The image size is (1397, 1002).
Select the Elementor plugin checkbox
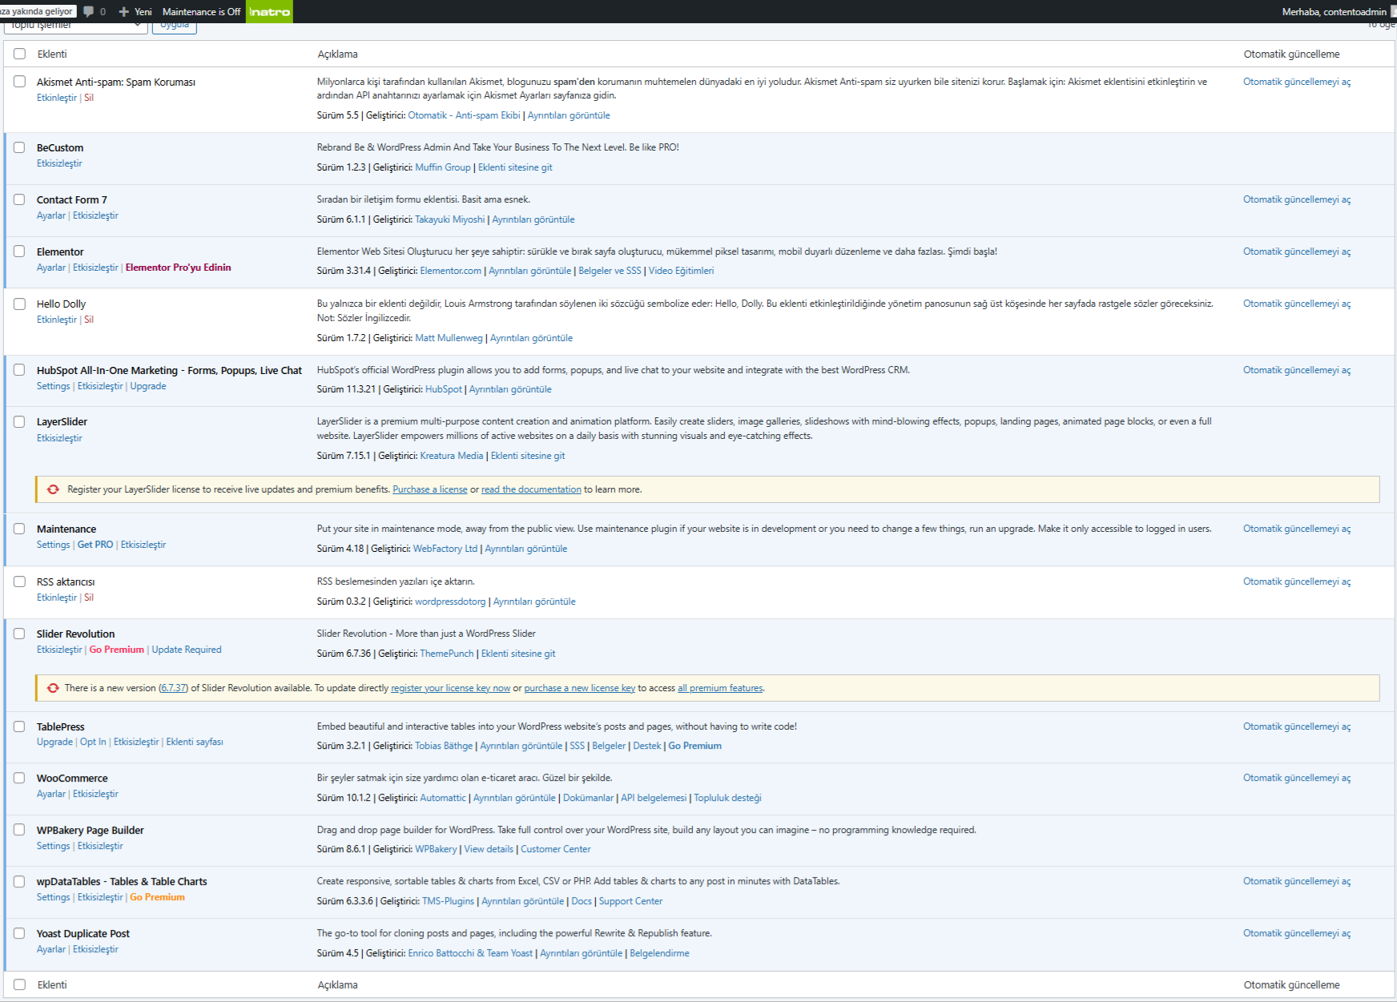pyautogui.click(x=19, y=252)
